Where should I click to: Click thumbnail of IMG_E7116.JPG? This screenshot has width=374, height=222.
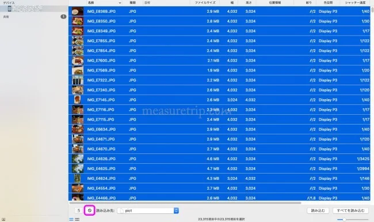pos(78,110)
